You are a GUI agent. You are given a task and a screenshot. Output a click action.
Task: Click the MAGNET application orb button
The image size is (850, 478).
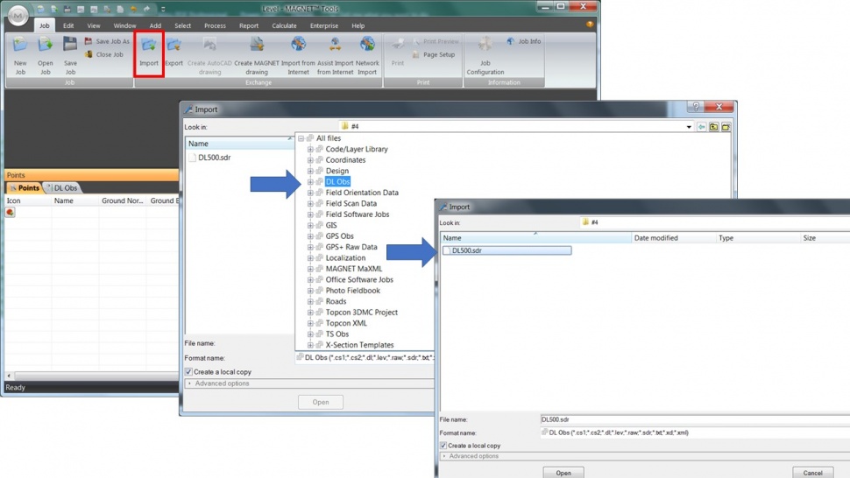[x=18, y=15]
